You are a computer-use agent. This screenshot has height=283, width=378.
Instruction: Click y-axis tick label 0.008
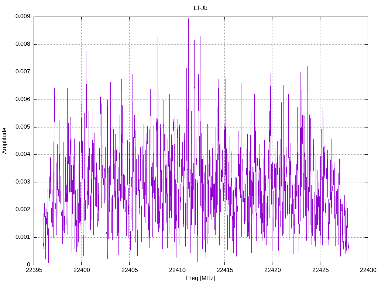click(x=23, y=44)
